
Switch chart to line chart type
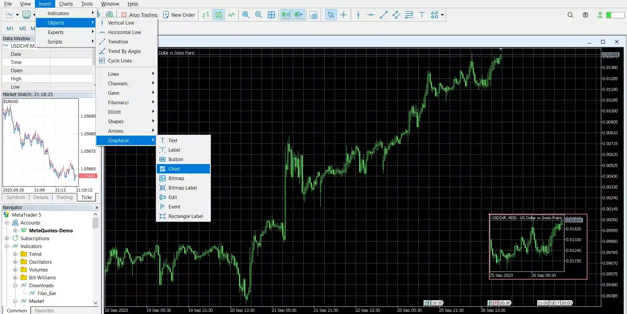click(231, 15)
